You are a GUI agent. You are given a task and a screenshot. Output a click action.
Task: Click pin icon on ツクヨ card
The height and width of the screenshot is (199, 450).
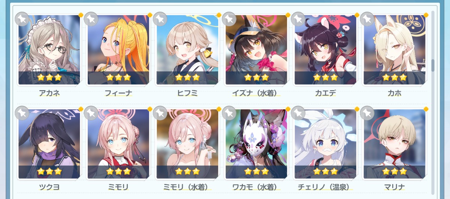22,113
